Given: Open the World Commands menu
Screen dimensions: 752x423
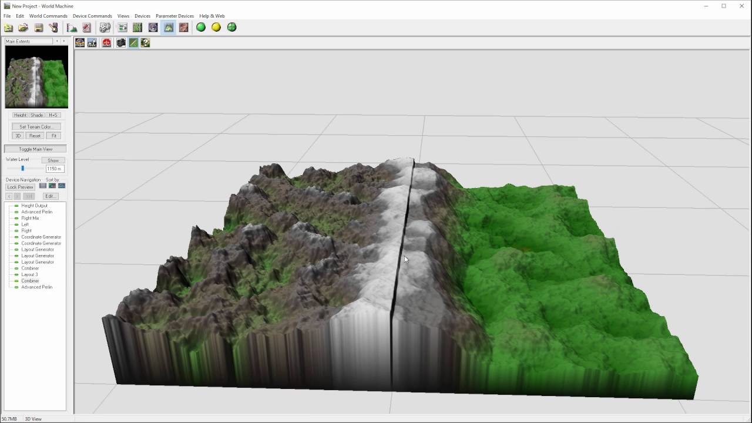Looking at the screenshot, I should (x=48, y=16).
